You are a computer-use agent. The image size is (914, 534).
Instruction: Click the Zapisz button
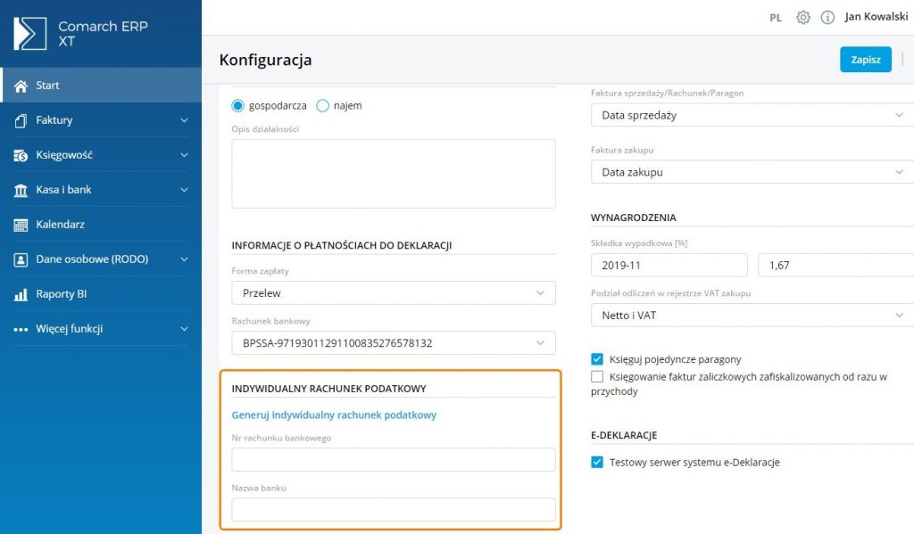pyautogui.click(x=865, y=60)
